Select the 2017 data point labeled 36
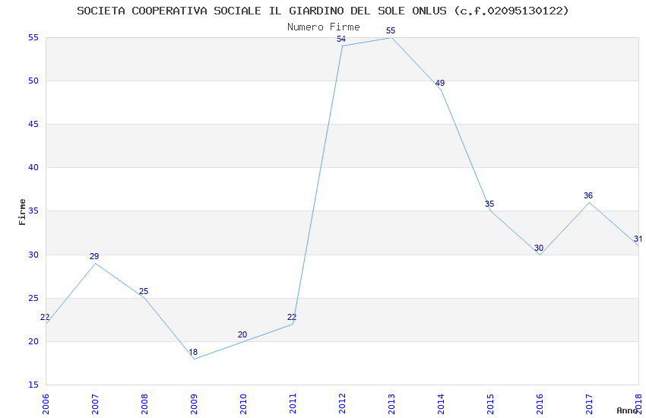Screen dimensions: 646x418 point(588,195)
